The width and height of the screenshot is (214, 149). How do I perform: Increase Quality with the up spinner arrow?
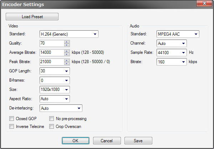click(x=67, y=42)
